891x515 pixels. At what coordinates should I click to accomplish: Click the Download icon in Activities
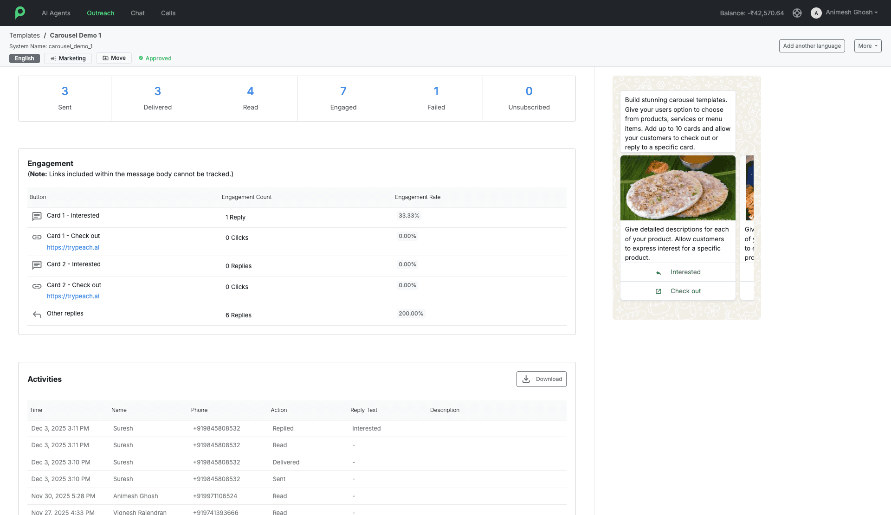point(526,379)
